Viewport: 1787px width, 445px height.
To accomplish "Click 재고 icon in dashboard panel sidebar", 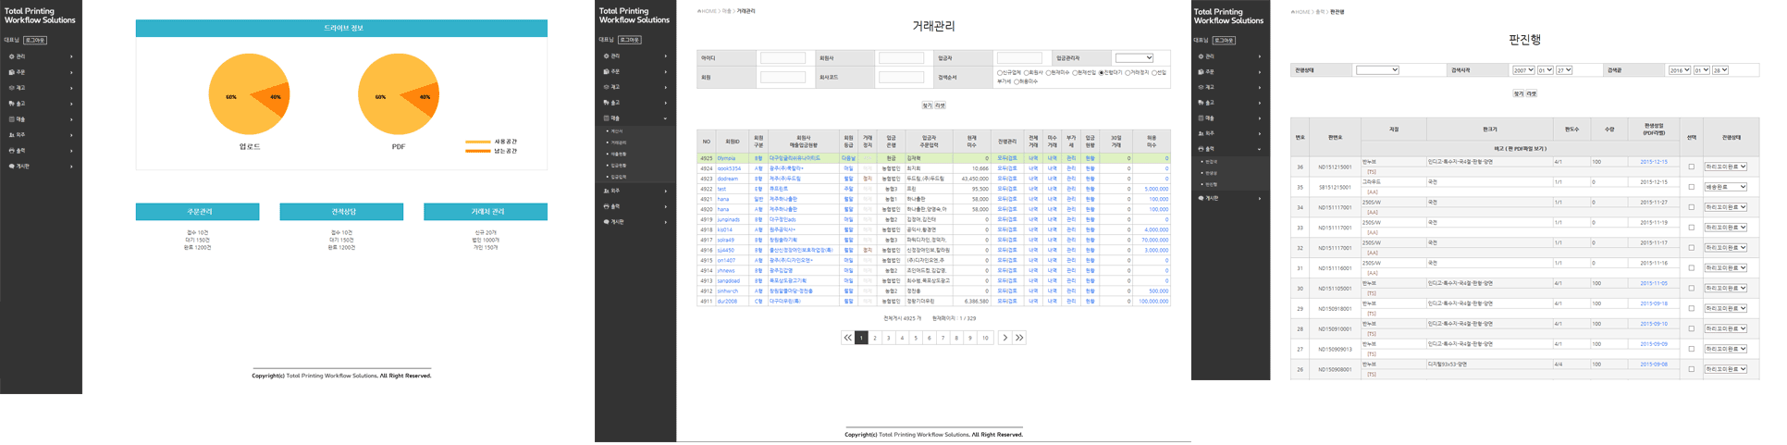I will pos(11,88).
